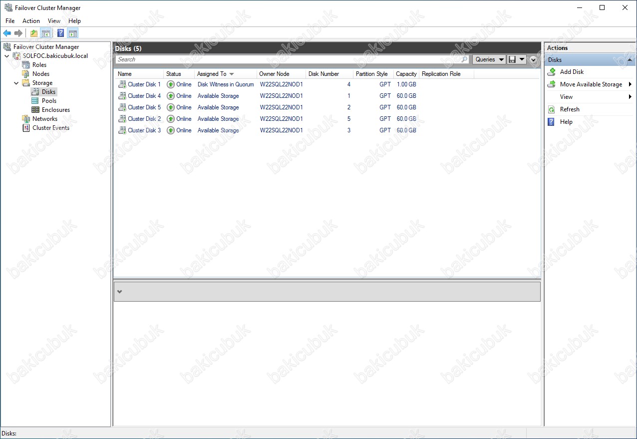Image resolution: width=637 pixels, height=439 pixels.
Task: Click the Cluster Disk 4 disk icon
Action: (122, 96)
